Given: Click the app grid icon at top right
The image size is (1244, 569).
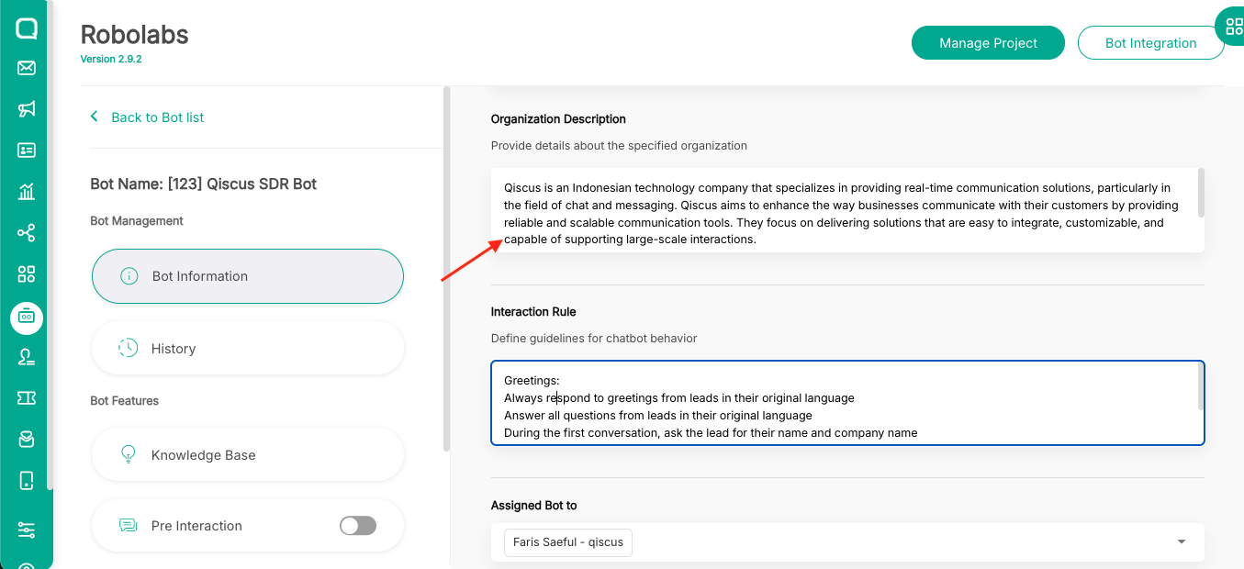Looking at the screenshot, I should pos(1234,26).
